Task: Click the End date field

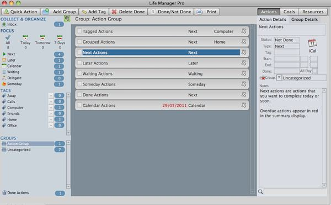Action: 287,65
